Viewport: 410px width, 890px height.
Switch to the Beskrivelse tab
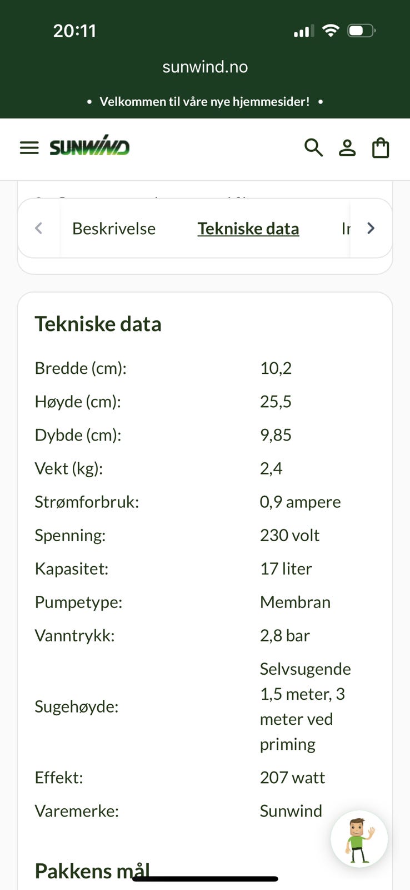pos(114,229)
